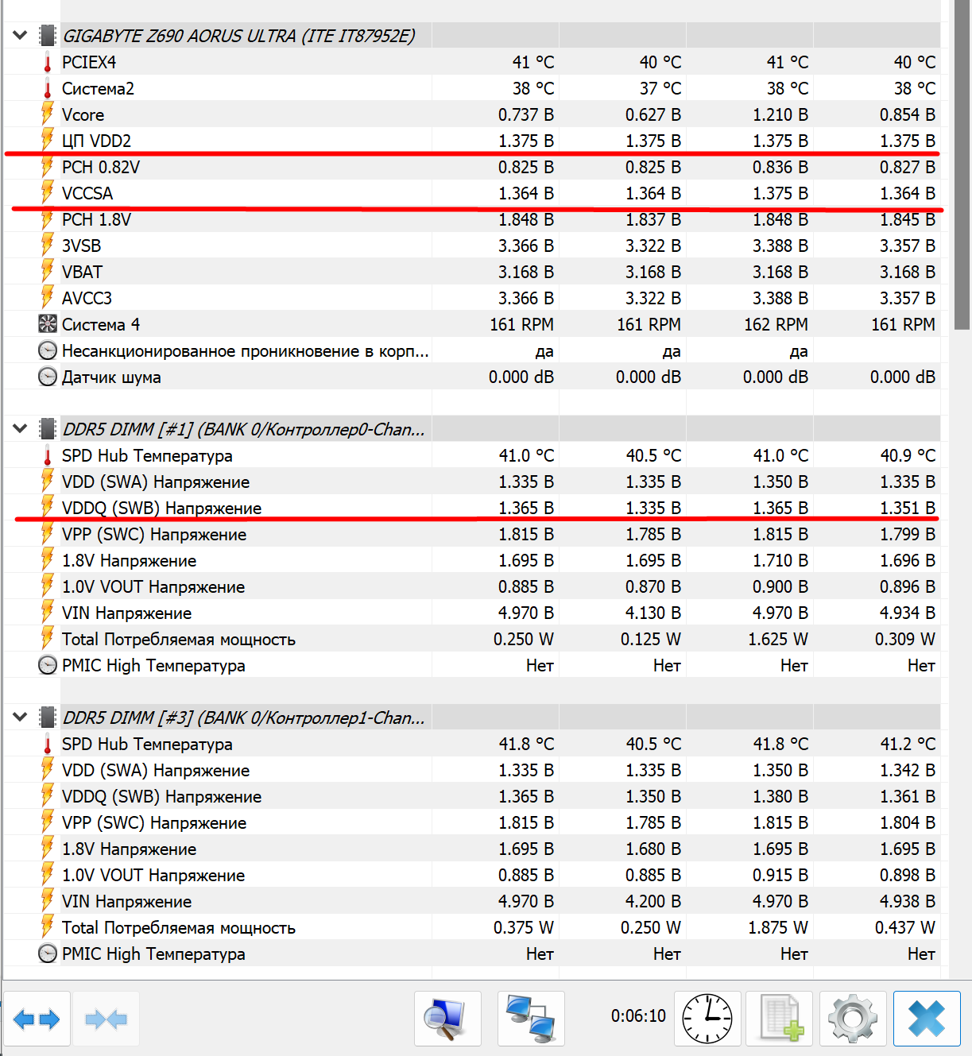Collapse the DDR5 DIMM [#1] sensor group
The image size is (972, 1056).
pos(20,429)
